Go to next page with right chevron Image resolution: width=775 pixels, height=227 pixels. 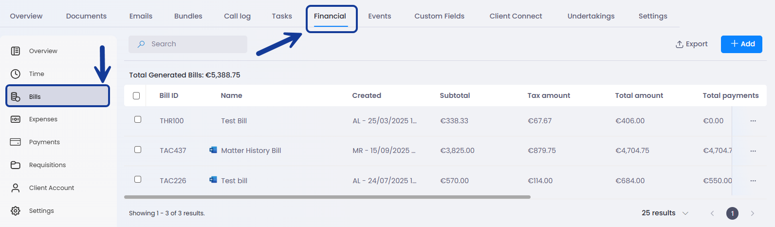pos(752,213)
